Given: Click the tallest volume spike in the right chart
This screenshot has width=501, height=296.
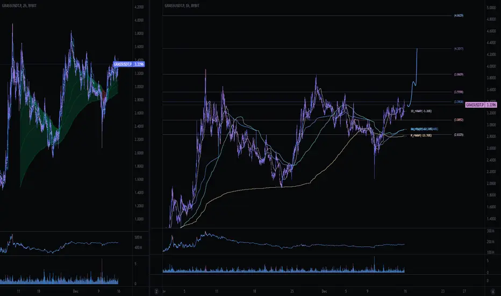Looking at the screenshot, I should click(374, 264).
